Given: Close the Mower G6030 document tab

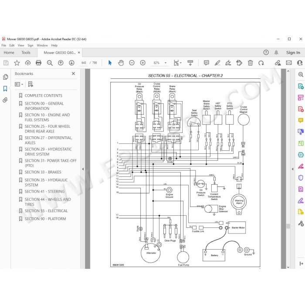Looking at the screenshot, I should point(79,53).
